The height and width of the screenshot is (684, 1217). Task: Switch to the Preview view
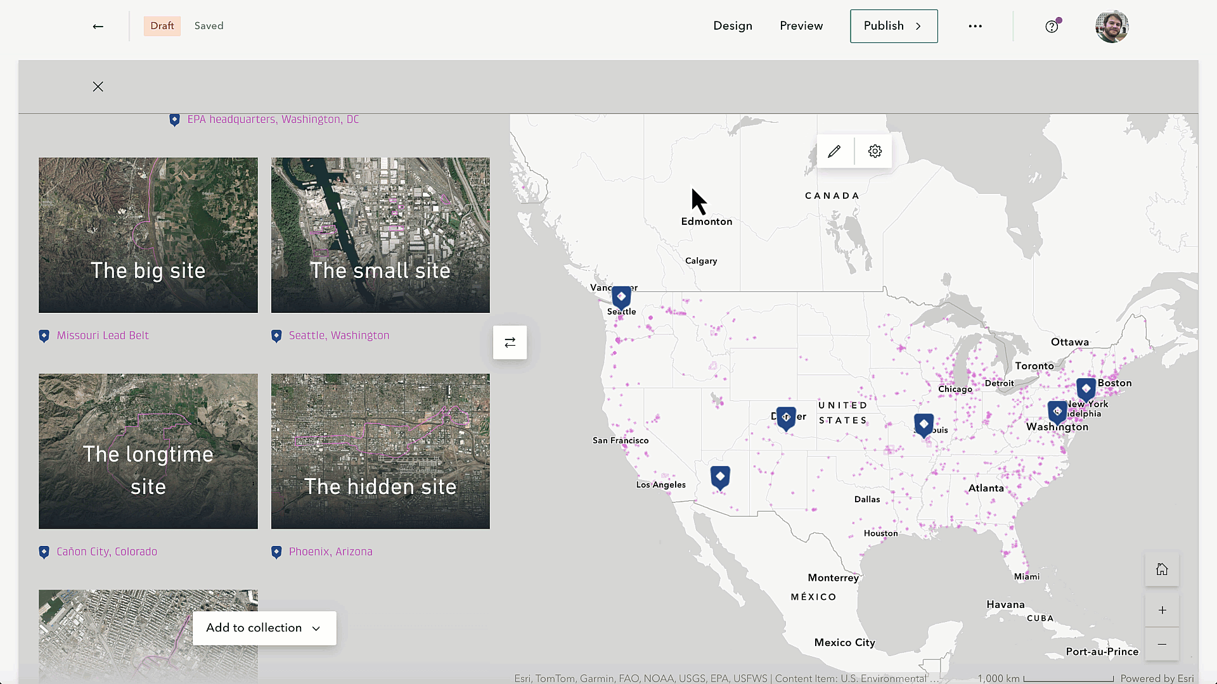[x=801, y=26]
